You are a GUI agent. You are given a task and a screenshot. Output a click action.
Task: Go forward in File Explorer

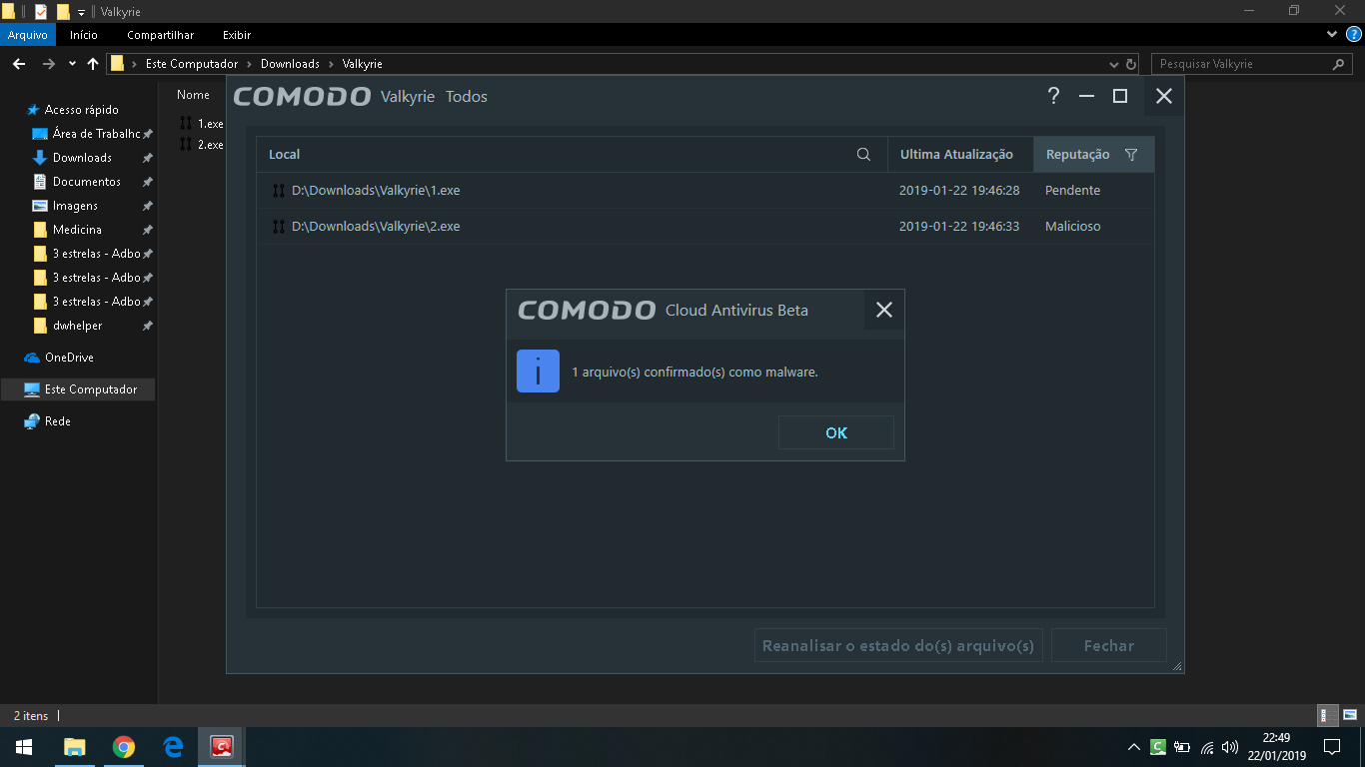click(48, 64)
